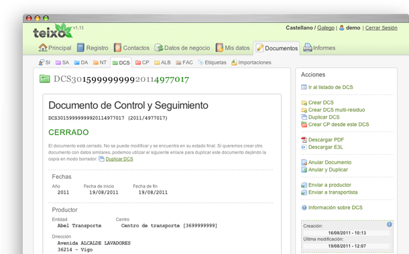Image resolution: width=409 pixels, height=254 pixels.
Task: Click Crear DCS multi-residuo action
Action: pyautogui.click(x=337, y=110)
